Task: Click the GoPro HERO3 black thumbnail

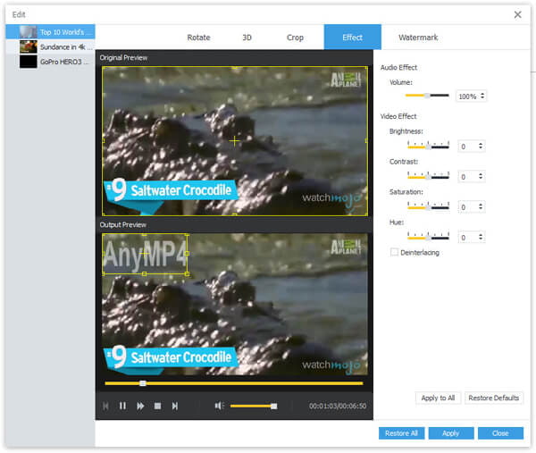Action: 28,62
